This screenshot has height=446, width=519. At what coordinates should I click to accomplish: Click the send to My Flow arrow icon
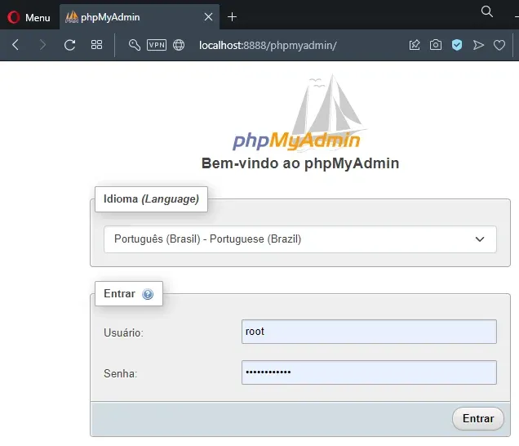pos(478,45)
